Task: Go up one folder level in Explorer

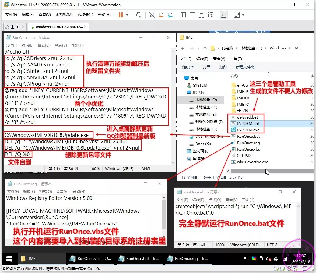Action: pos(204,48)
